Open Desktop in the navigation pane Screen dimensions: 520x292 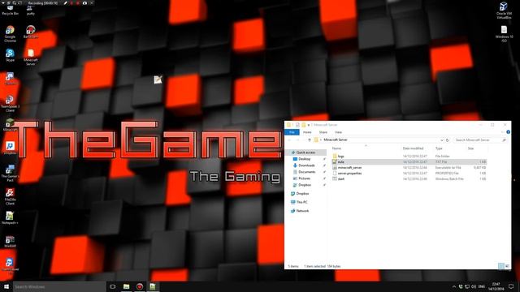click(304, 159)
